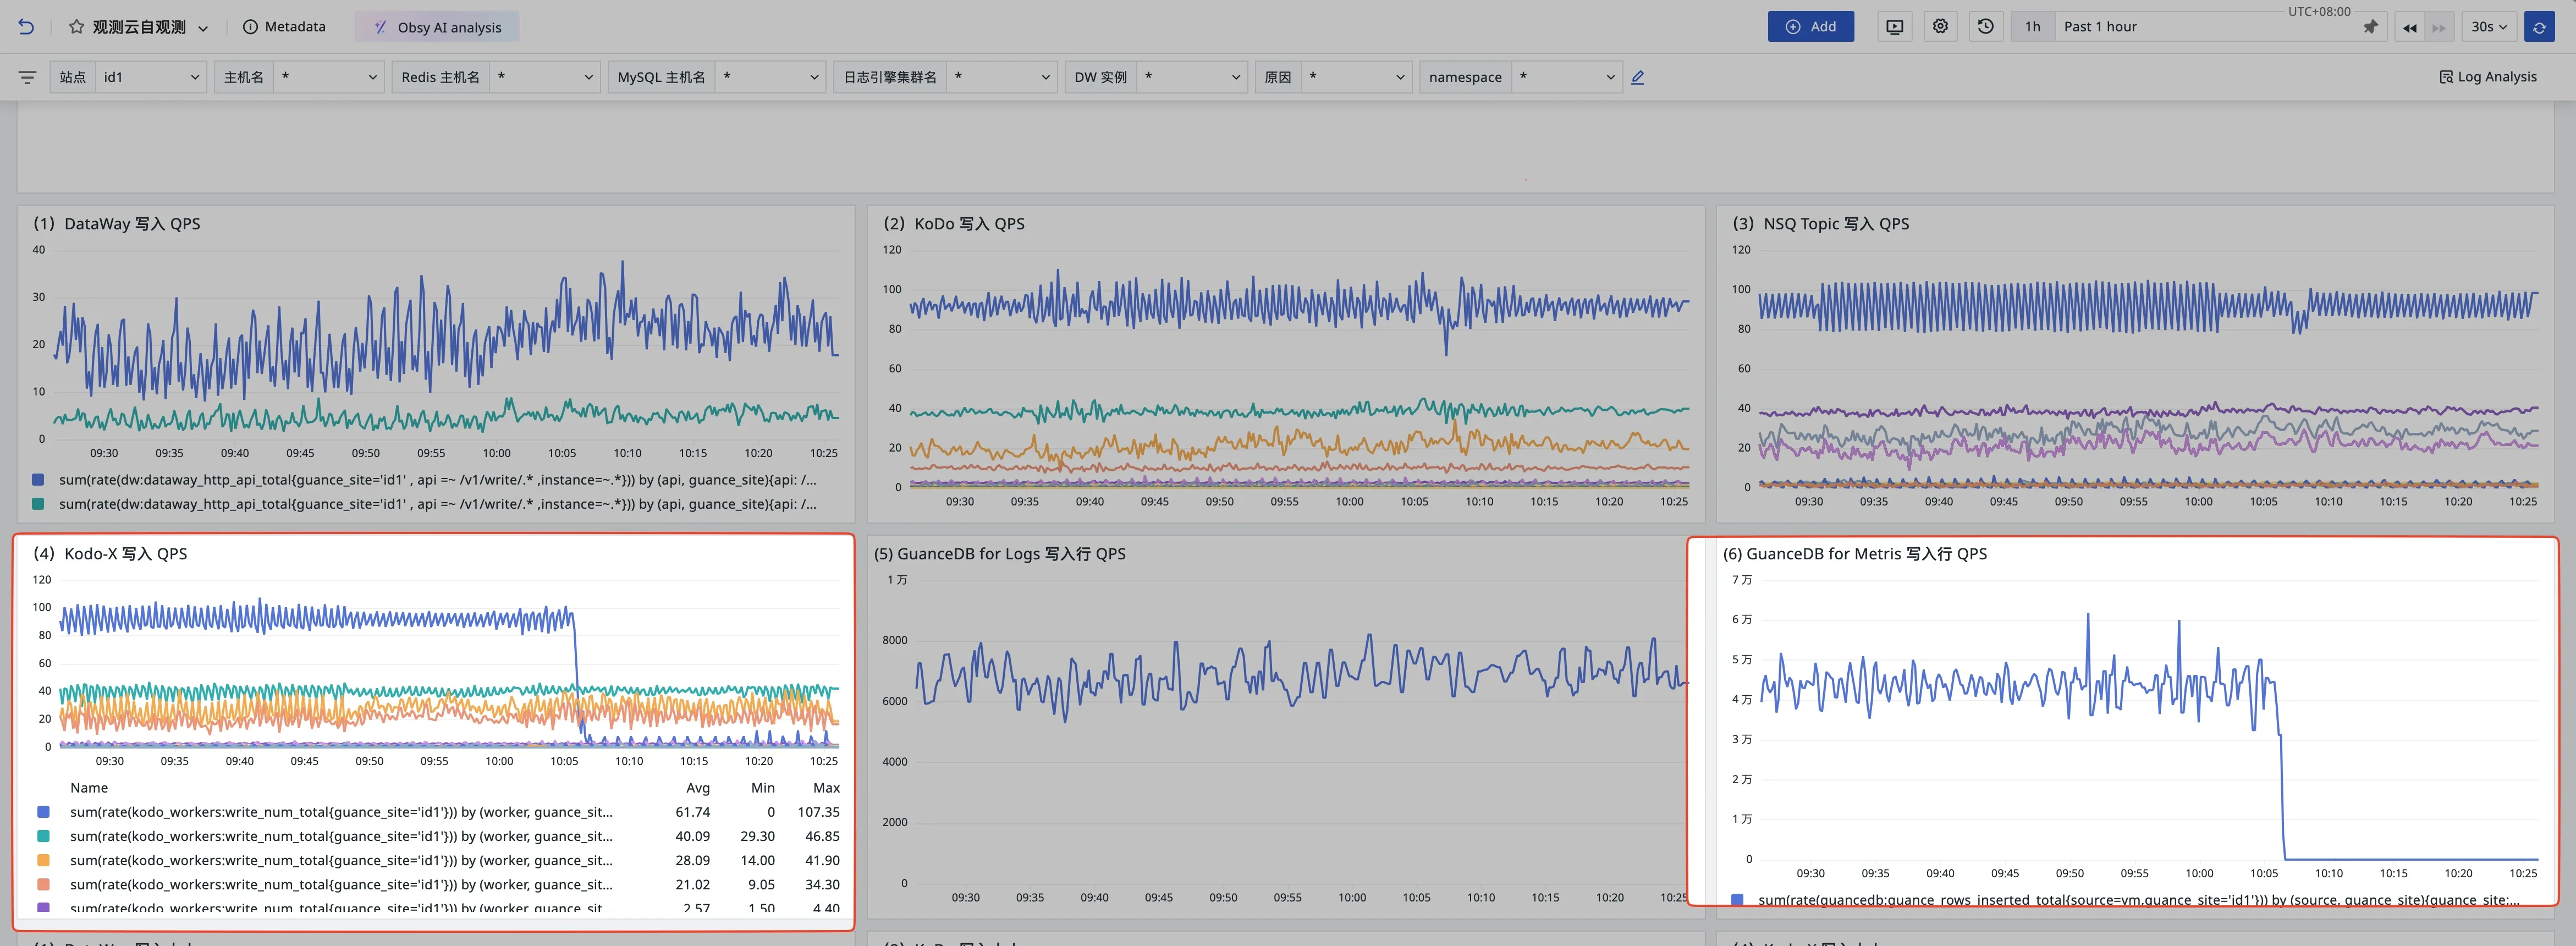Star the dashboard as favorite

(76, 27)
